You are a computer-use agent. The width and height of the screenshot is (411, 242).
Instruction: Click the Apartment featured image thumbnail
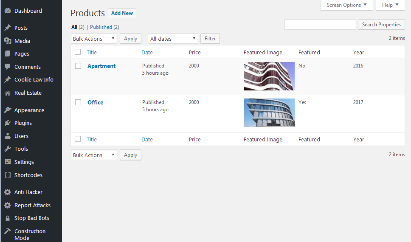coord(269,76)
